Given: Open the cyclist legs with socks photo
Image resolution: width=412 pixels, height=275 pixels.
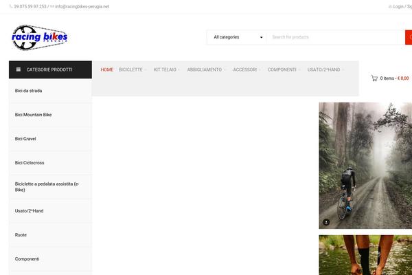Looking at the screenshot, I should point(365,255).
